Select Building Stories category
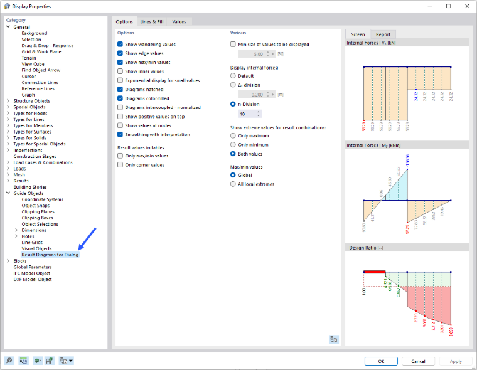477x370 pixels. [x=30, y=187]
